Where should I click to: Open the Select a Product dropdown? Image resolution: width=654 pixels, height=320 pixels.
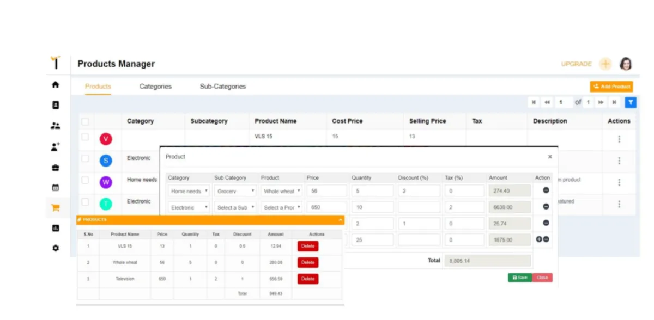point(282,207)
